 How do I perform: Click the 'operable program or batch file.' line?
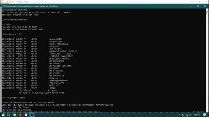(x=21, y=15)
